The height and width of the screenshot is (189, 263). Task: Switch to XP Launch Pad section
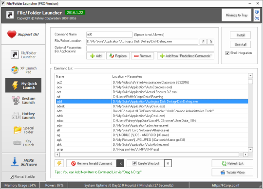(x=23, y=70)
